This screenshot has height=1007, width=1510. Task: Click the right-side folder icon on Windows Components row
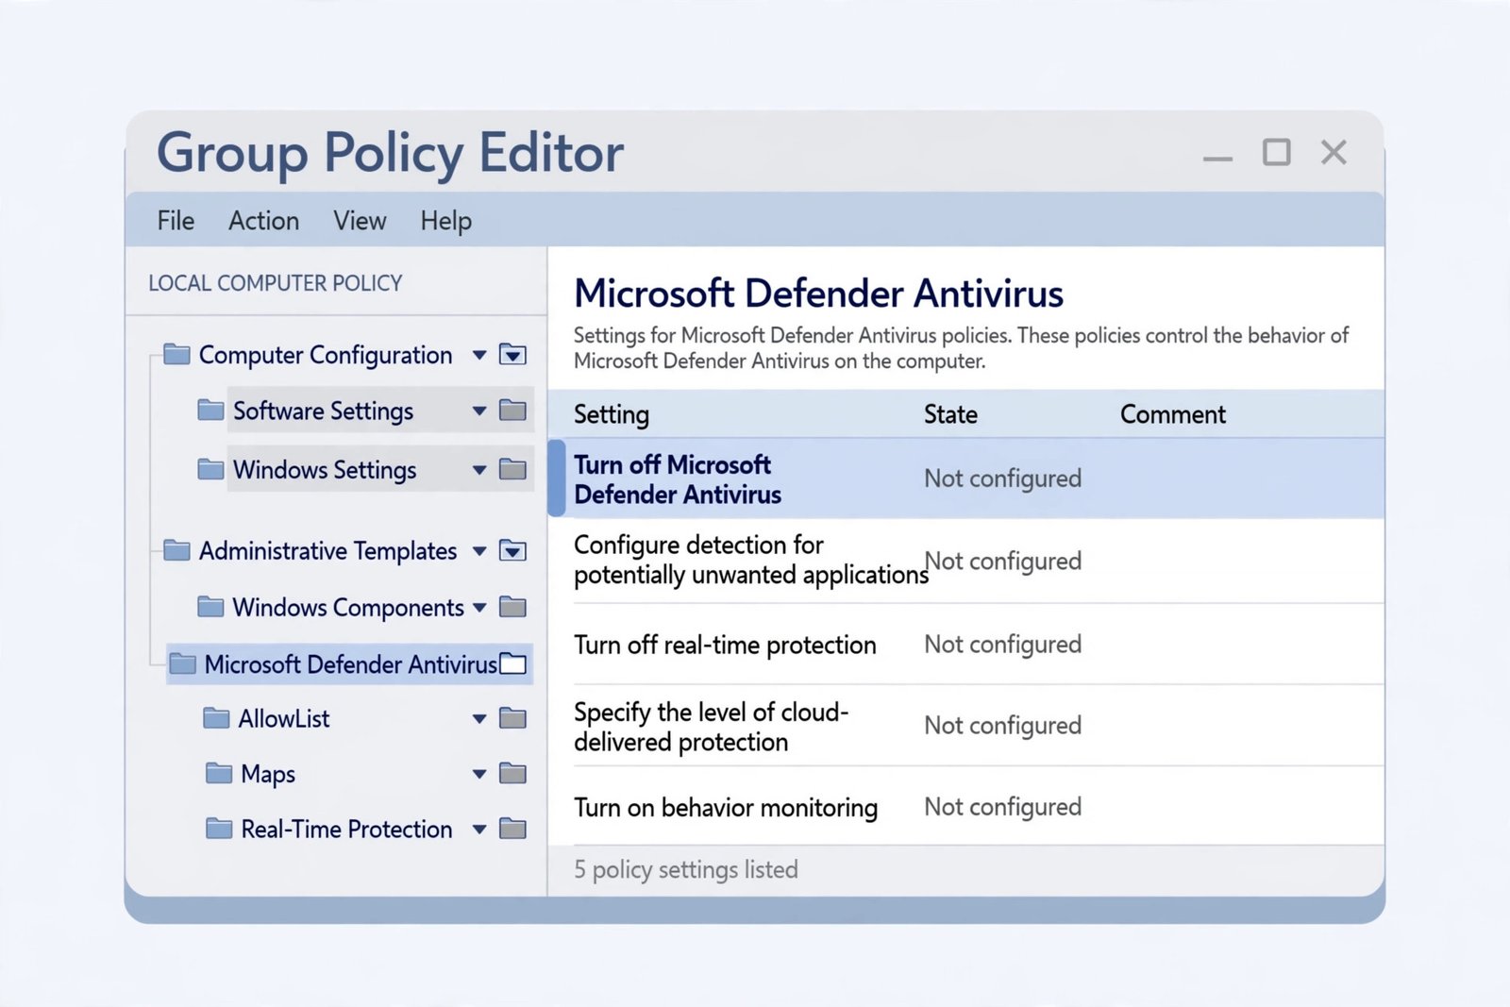pyautogui.click(x=512, y=607)
